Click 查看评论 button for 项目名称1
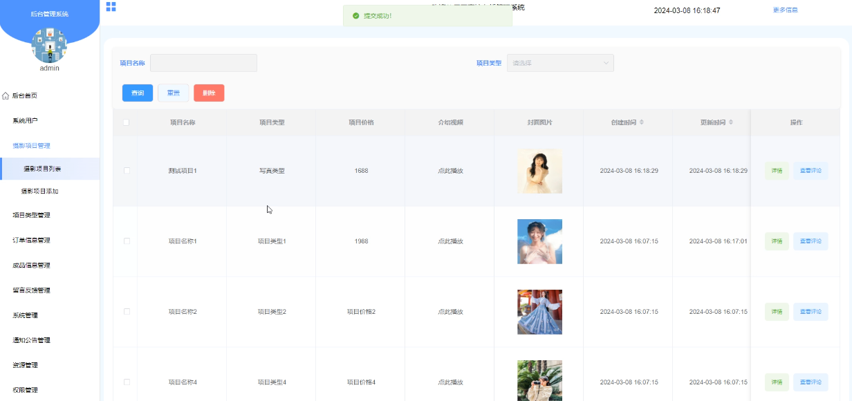The width and height of the screenshot is (852, 401). [811, 241]
